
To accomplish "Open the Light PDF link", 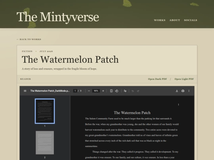I will [184, 79].
